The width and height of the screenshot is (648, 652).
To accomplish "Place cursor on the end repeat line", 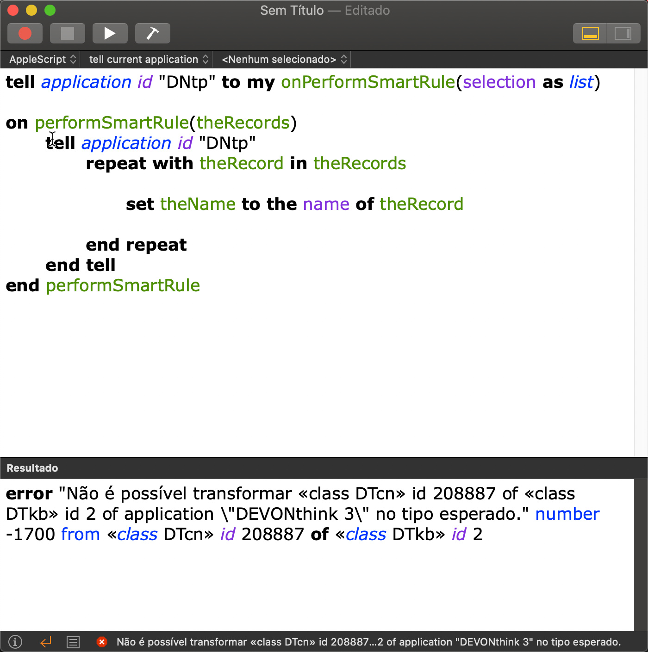I will (136, 245).
